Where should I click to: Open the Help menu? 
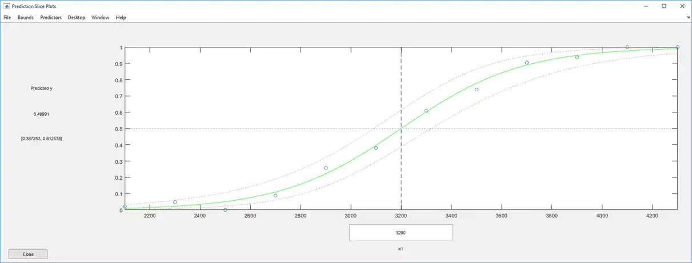pyautogui.click(x=121, y=18)
